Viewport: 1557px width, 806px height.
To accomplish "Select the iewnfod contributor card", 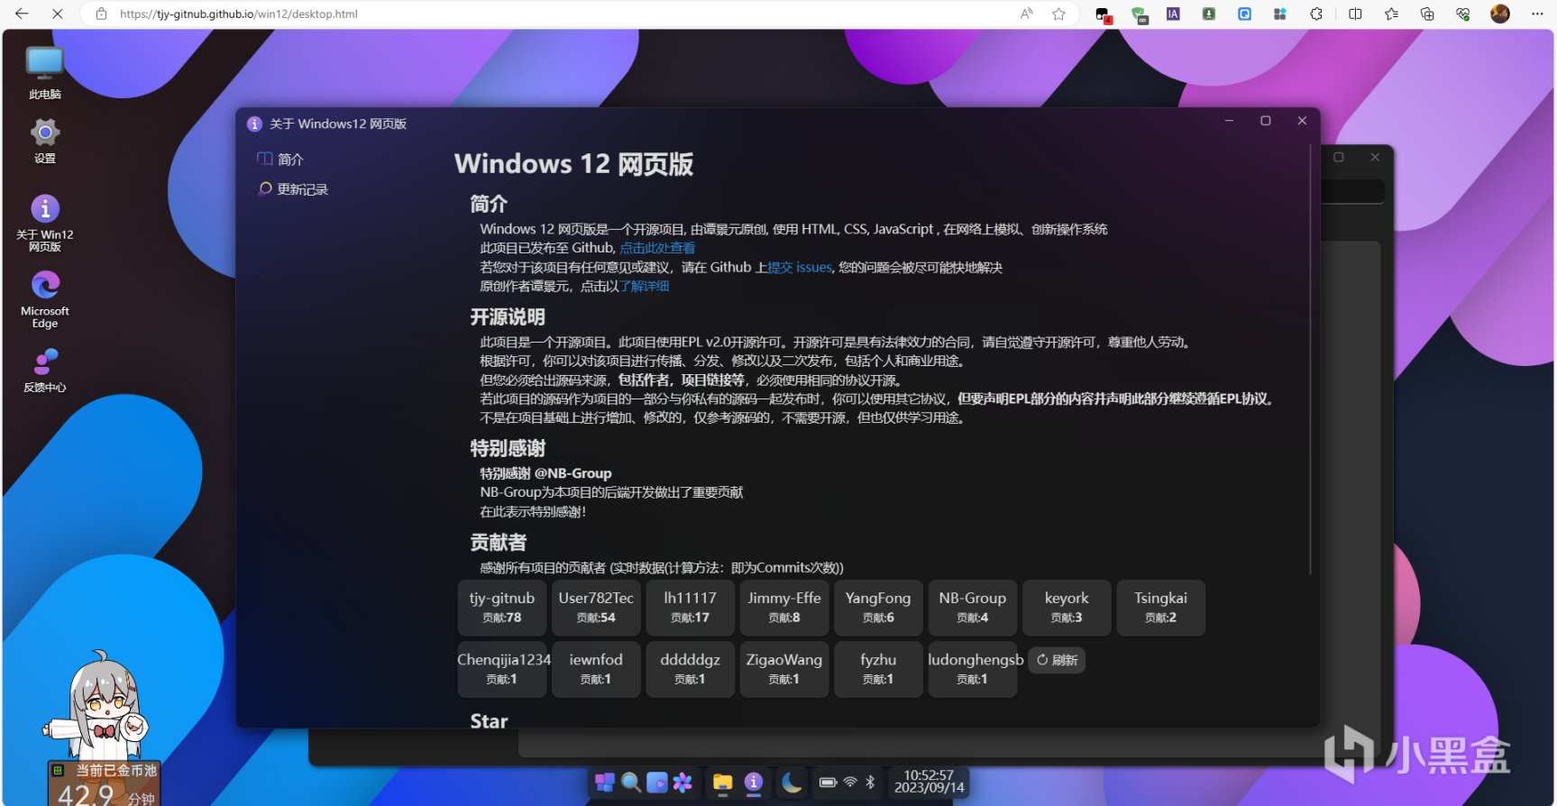I will pyautogui.click(x=596, y=669).
